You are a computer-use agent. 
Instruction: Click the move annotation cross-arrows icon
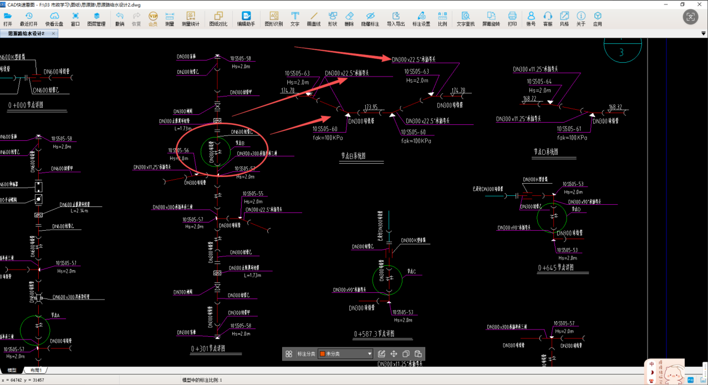[394, 353]
